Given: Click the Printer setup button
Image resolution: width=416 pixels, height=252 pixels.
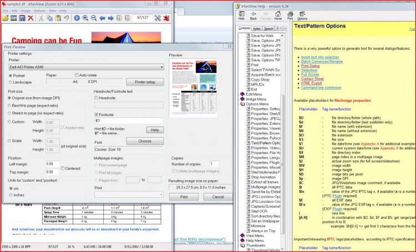Looking at the screenshot, I should pos(145,82).
